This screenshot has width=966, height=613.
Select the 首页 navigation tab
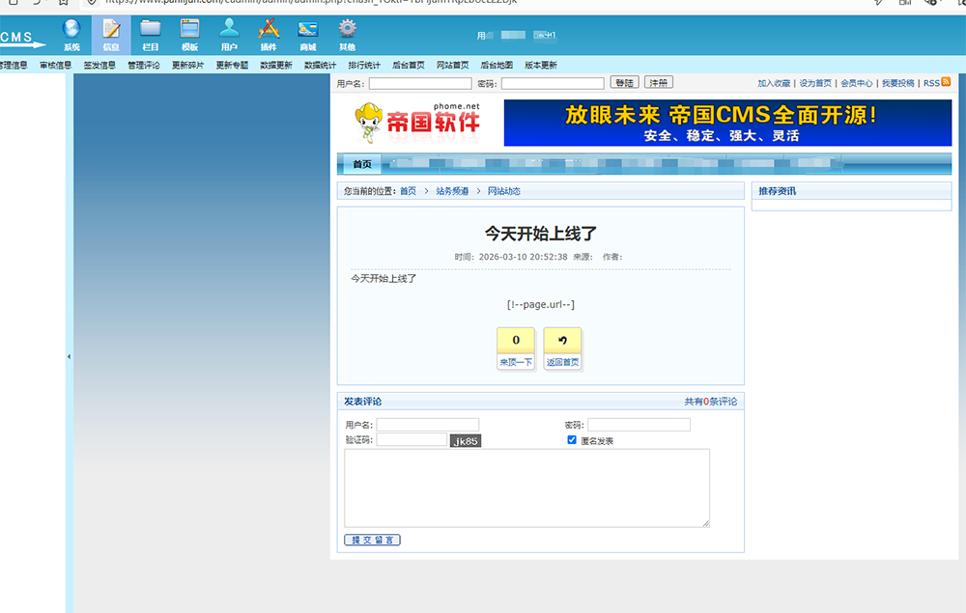(x=362, y=164)
